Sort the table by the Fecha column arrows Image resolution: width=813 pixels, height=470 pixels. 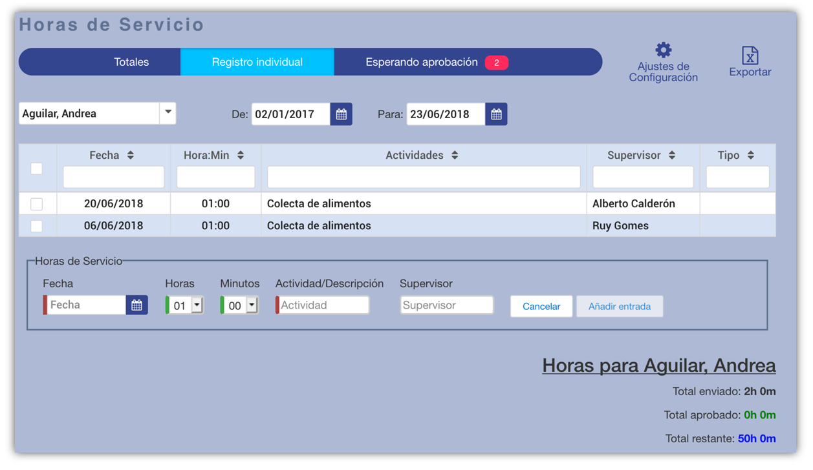pos(131,156)
